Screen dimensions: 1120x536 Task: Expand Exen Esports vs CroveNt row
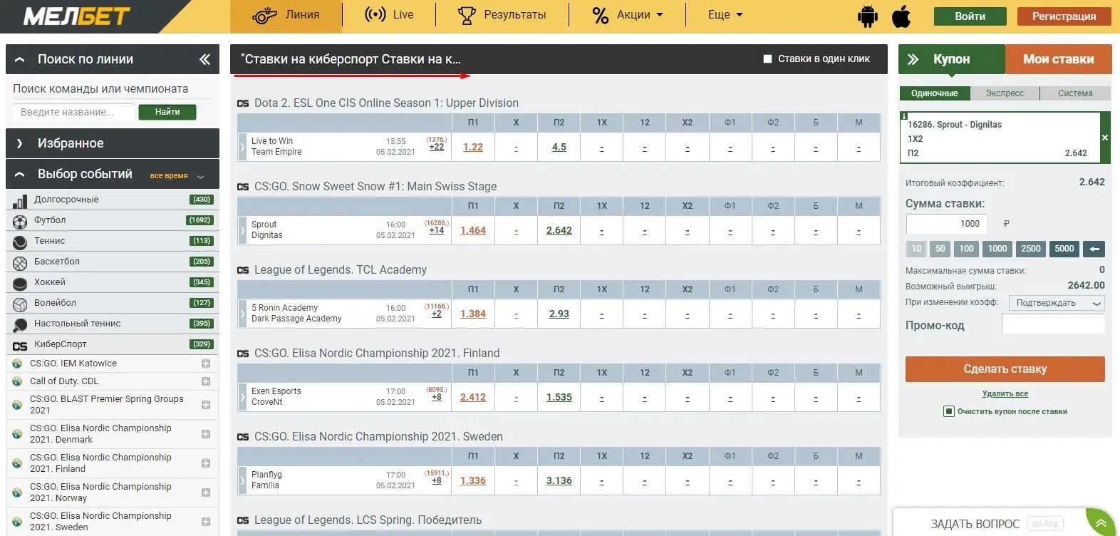[x=242, y=397]
